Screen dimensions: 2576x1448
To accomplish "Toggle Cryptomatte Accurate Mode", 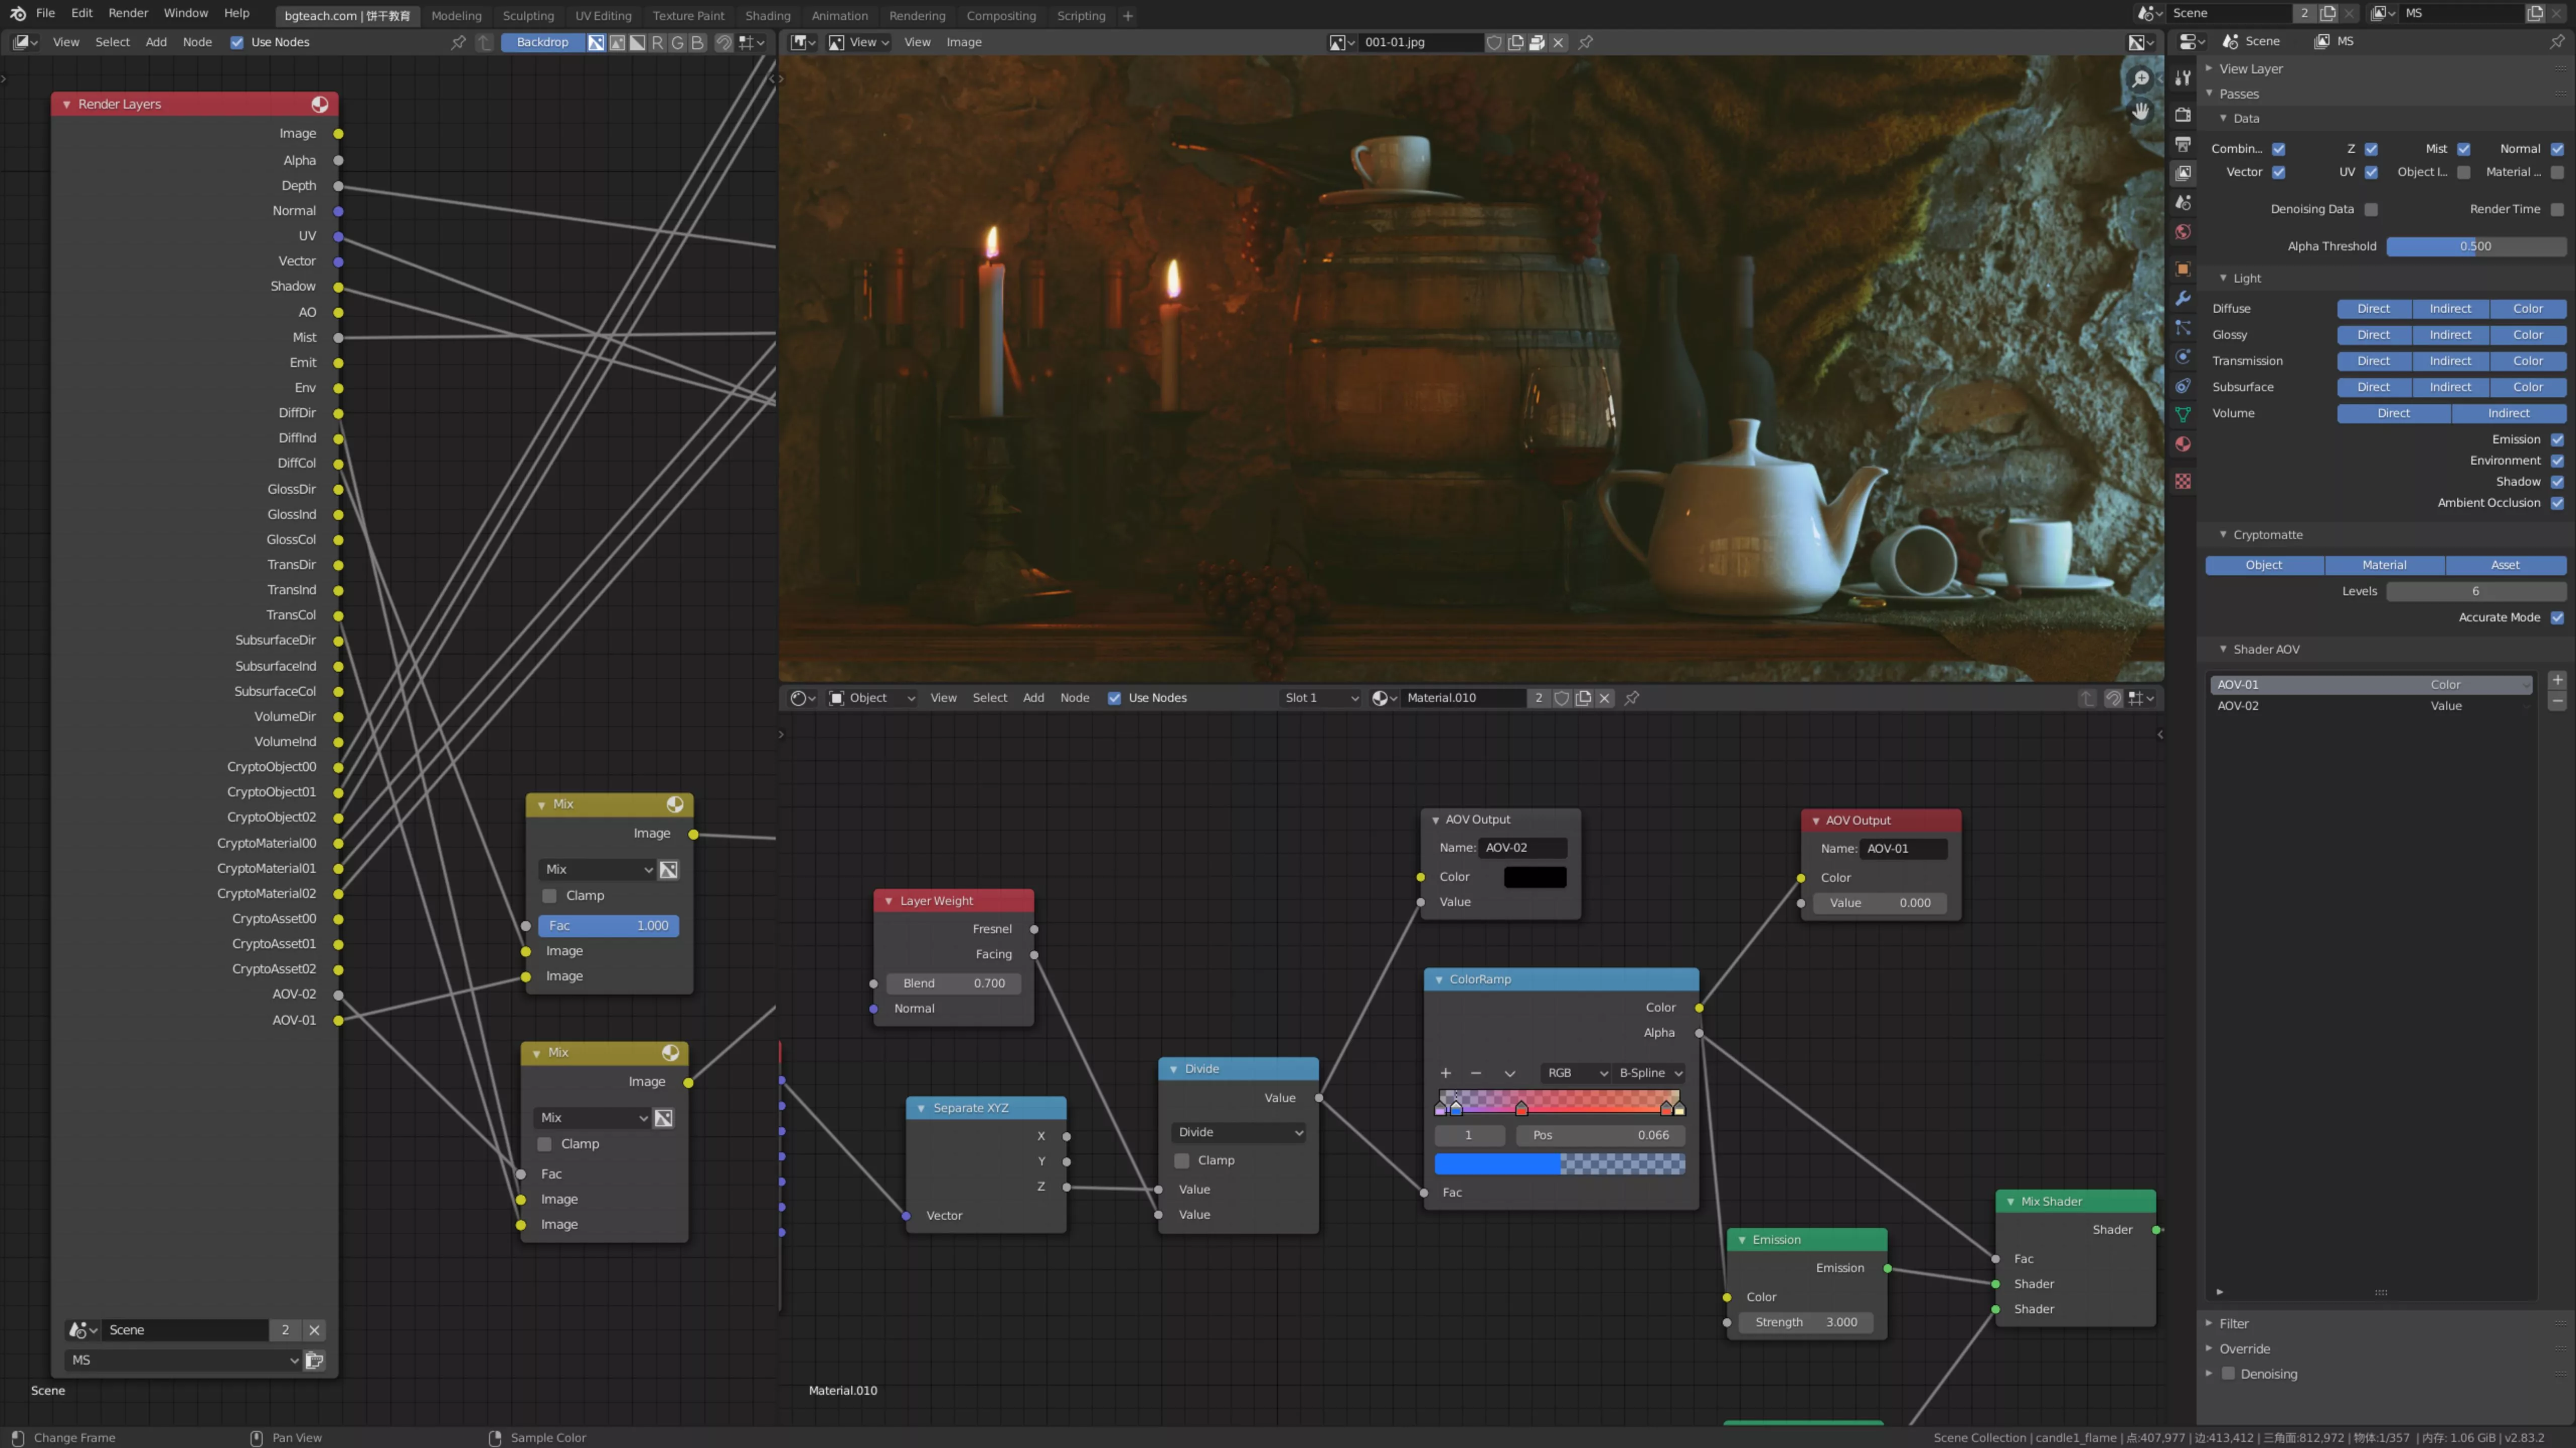I will click(x=2557, y=617).
